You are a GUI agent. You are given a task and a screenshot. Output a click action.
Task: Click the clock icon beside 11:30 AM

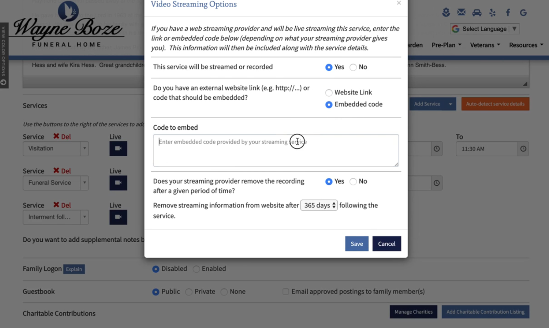(x=523, y=149)
